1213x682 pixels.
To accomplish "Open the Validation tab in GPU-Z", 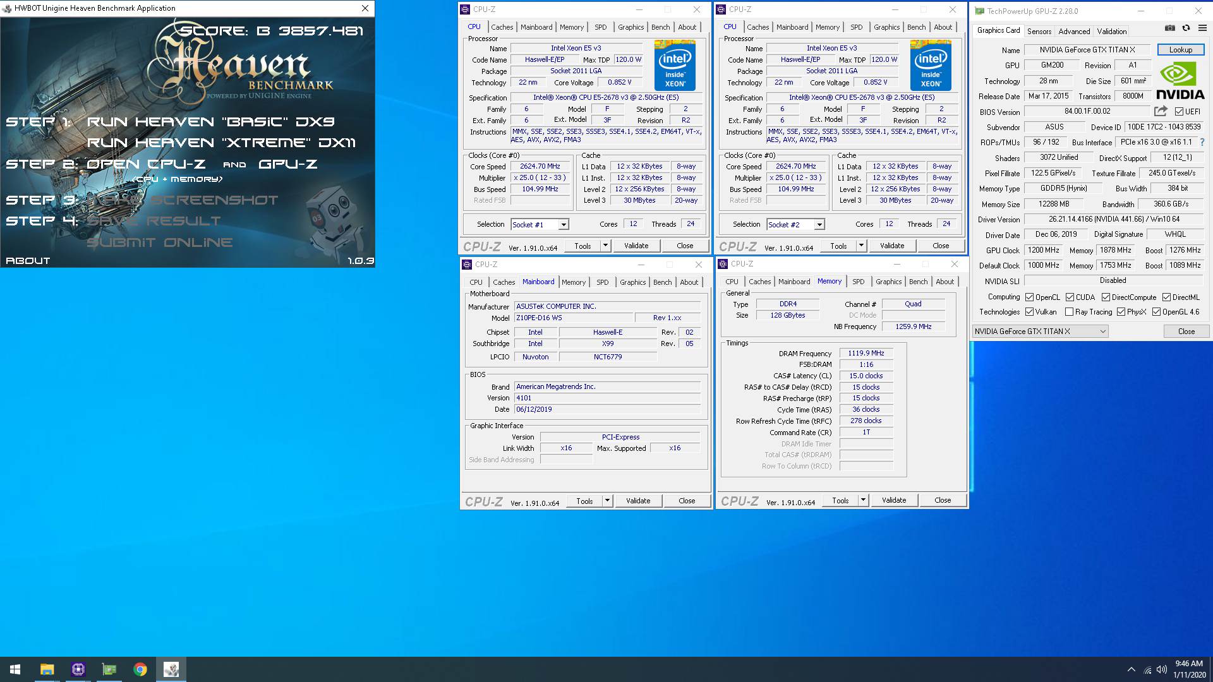I will click(1111, 32).
